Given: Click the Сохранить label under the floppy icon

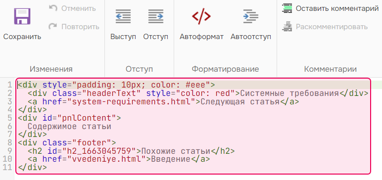Looking at the screenshot, I should pyautogui.click(x=22, y=37).
